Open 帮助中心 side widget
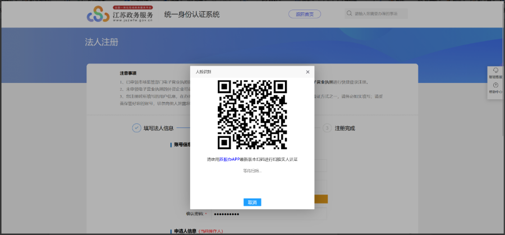The width and height of the screenshot is (505, 235). 495,88
